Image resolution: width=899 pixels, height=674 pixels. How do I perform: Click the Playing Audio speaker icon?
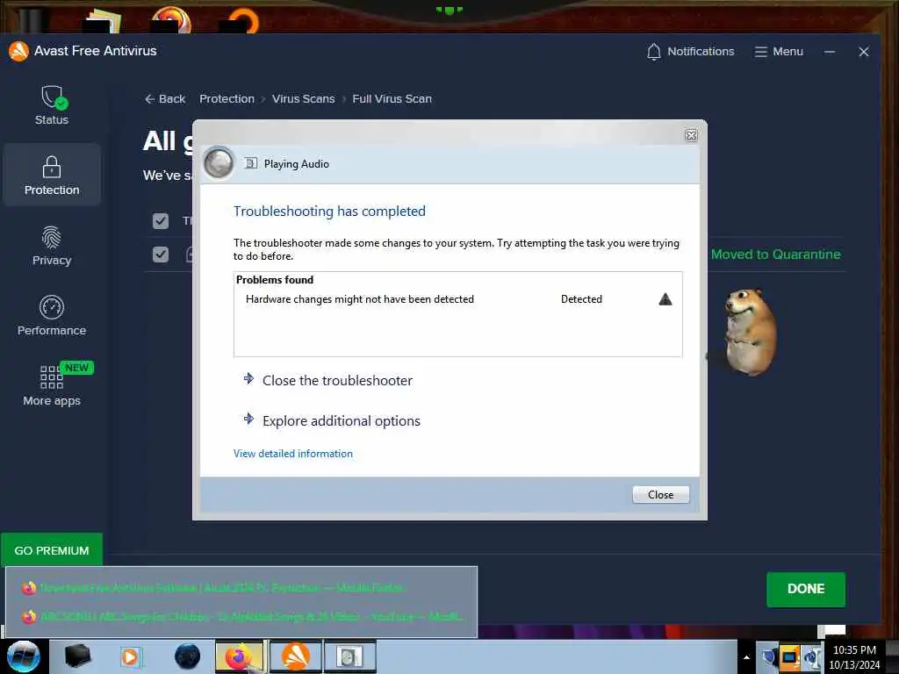pos(250,163)
